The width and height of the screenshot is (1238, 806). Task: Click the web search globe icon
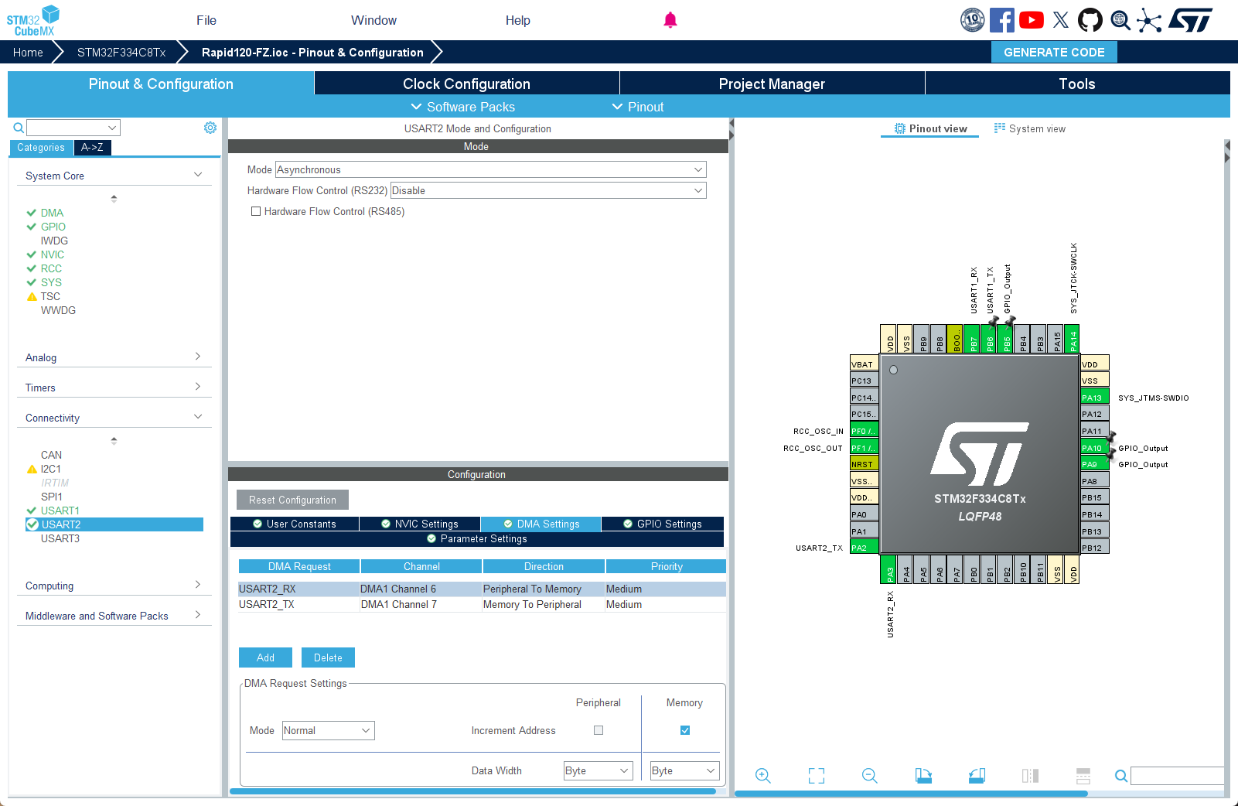pos(1120,20)
